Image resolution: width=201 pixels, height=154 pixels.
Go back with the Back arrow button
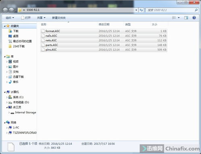pos(5,10)
